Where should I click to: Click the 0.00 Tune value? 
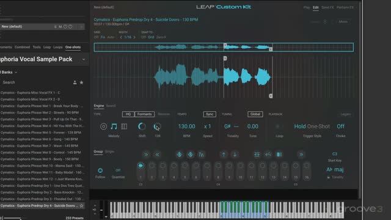252,127
